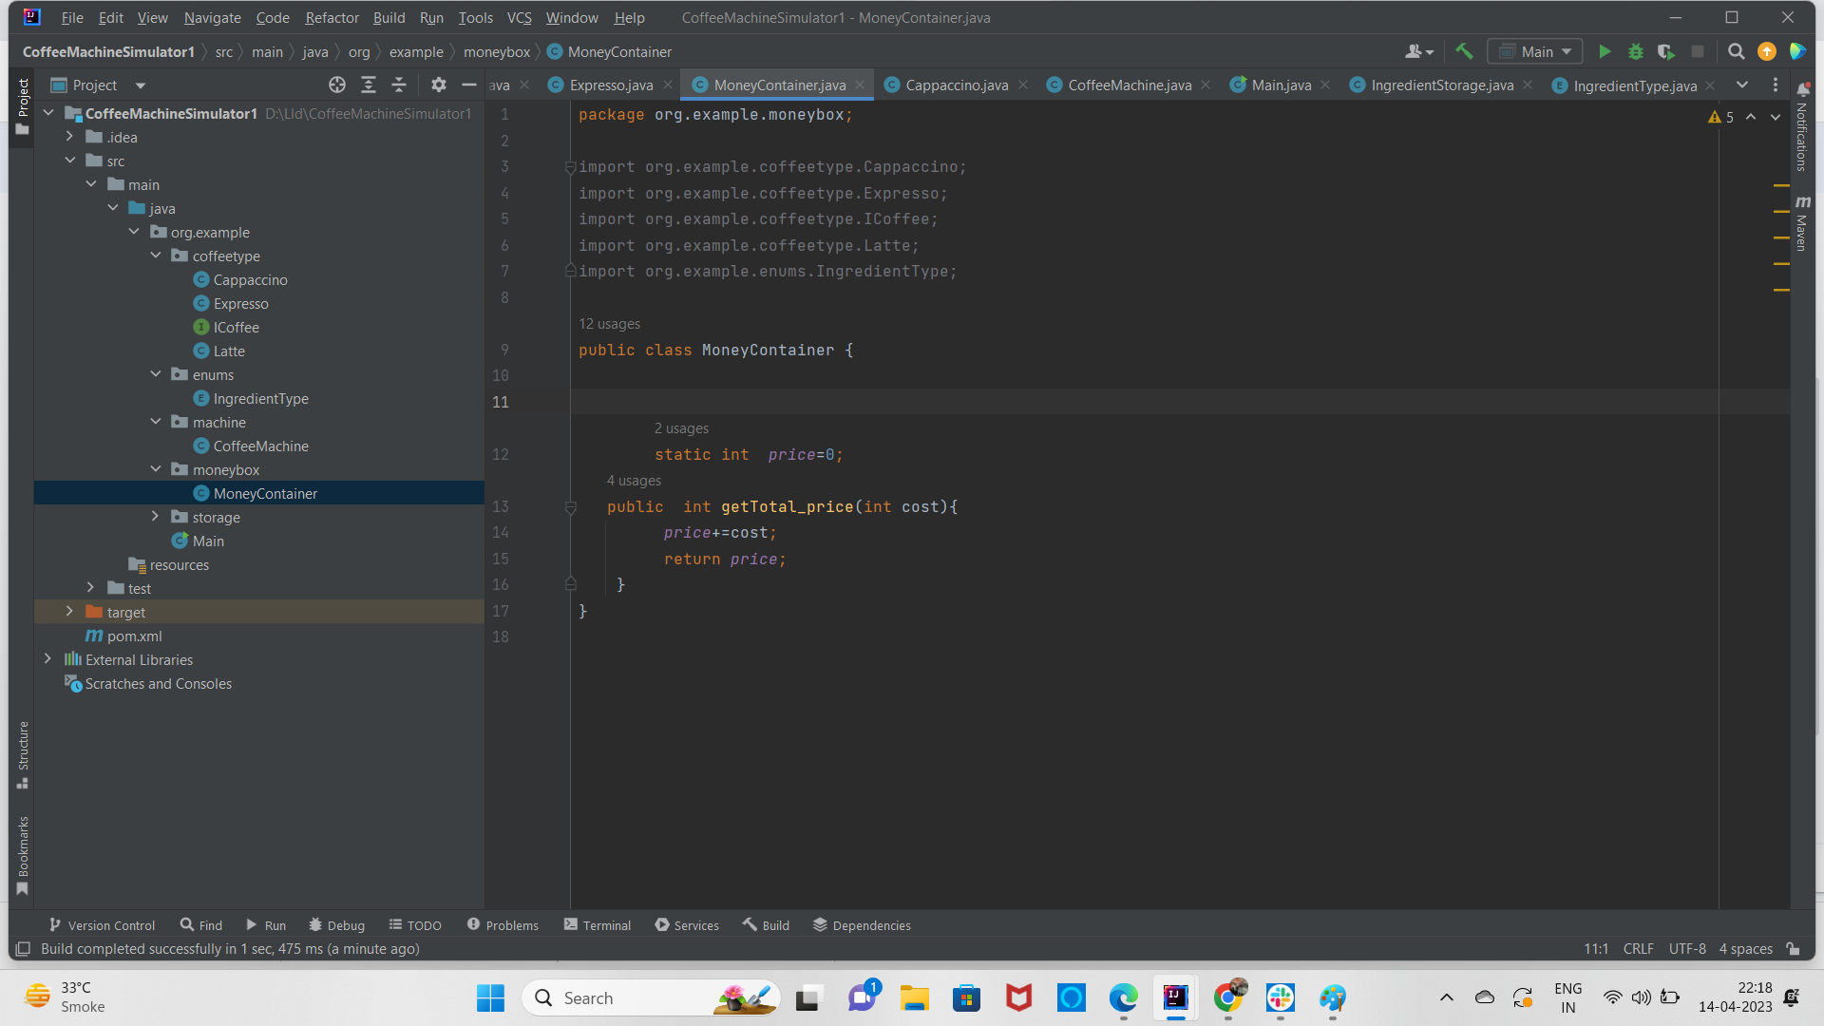1824x1026 pixels.
Task: Open Terminal tool window
Action: coord(597,924)
